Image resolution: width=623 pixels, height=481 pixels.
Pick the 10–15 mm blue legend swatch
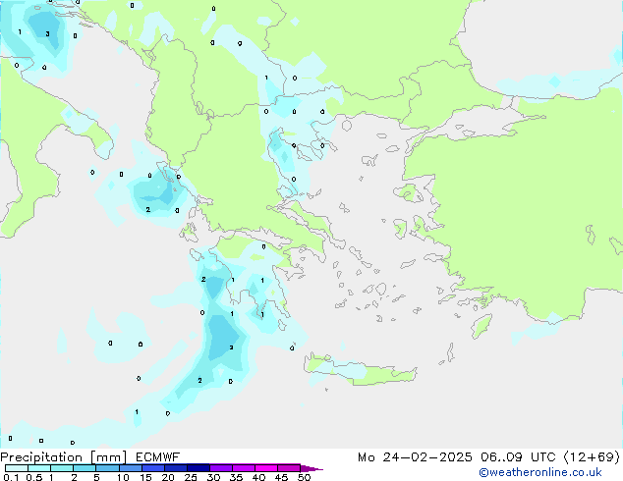pyautogui.click(x=130, y=468)
